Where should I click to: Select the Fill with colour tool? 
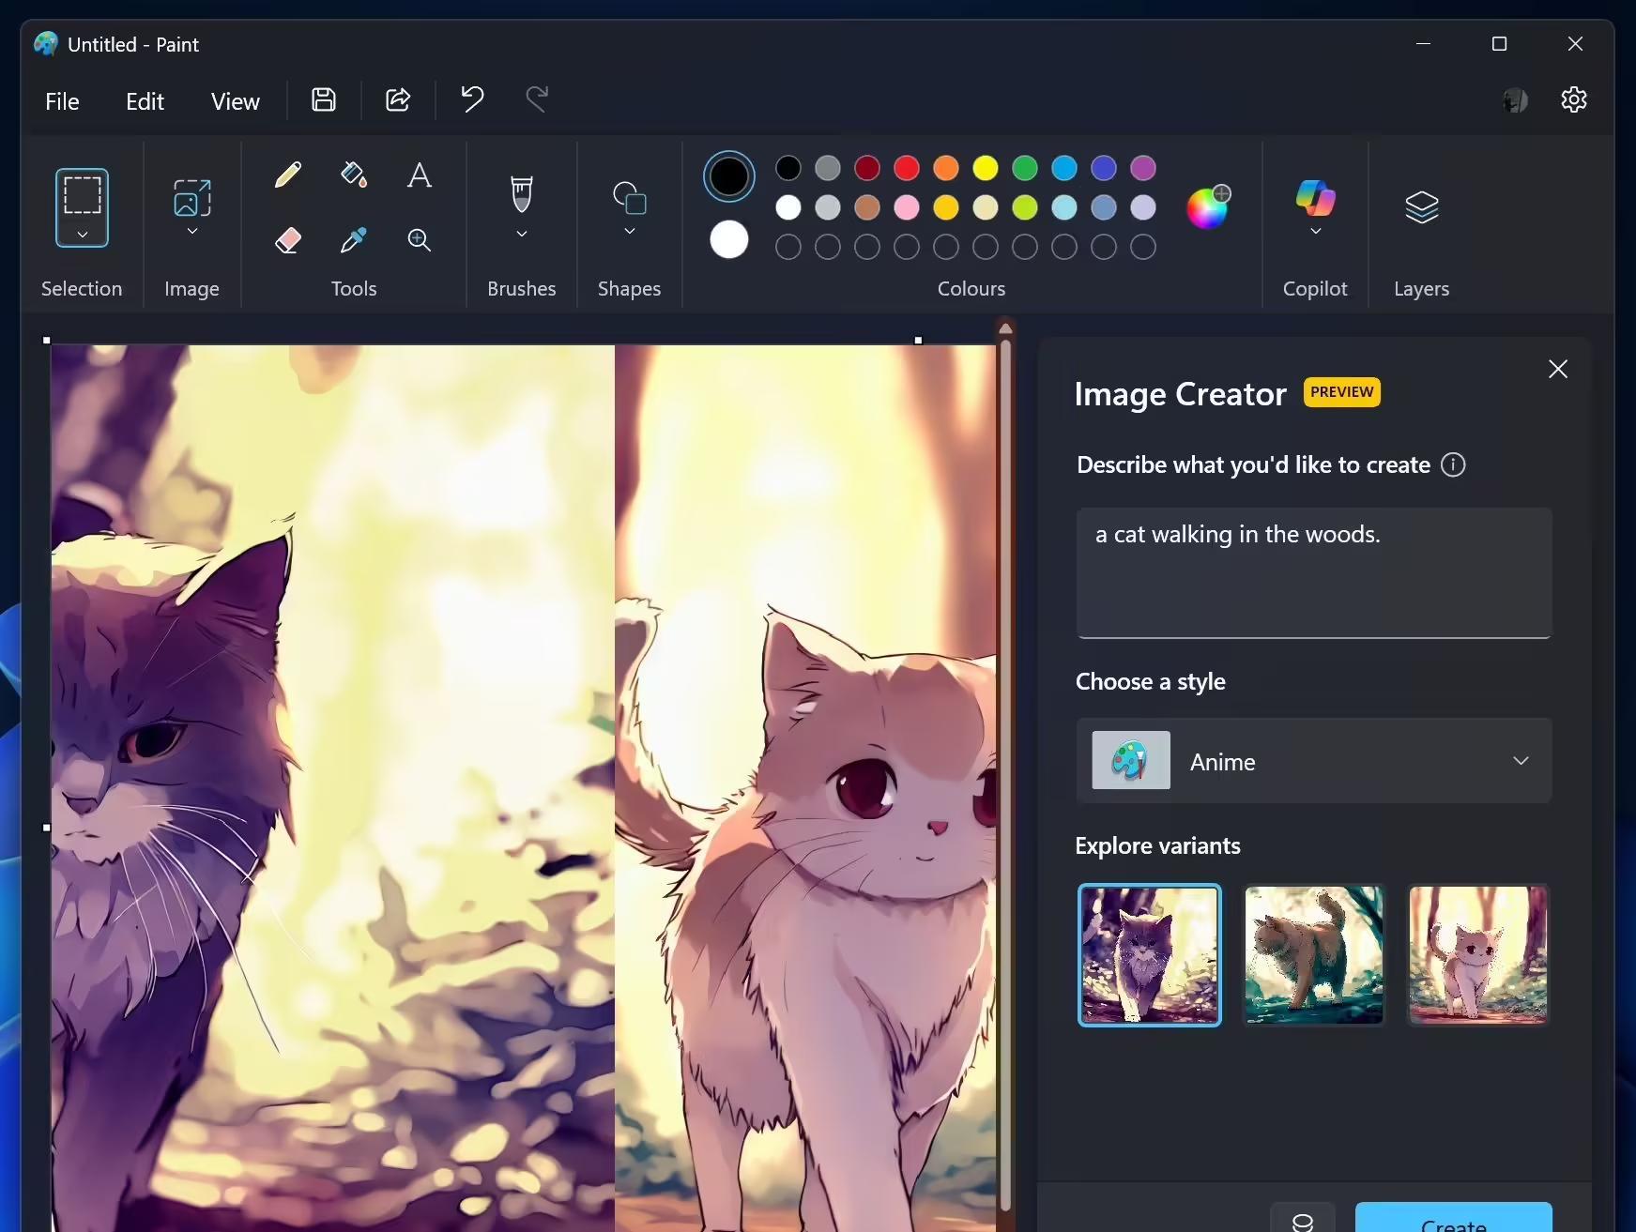[353, 175]
